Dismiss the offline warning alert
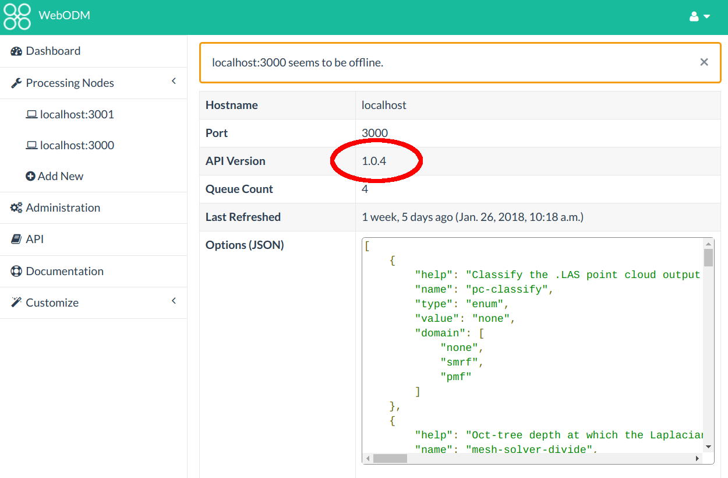The image size is (728, 478). pos(704,62)
